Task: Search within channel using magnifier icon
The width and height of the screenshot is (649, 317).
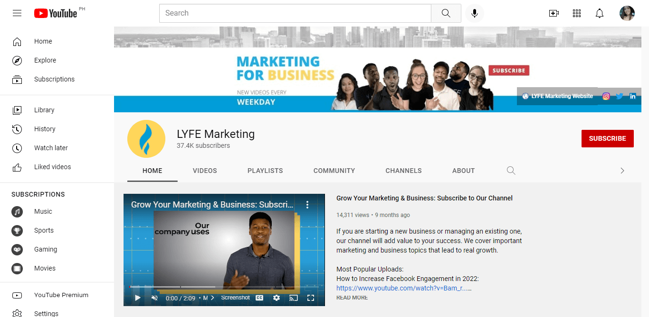Action: point(511,171)
